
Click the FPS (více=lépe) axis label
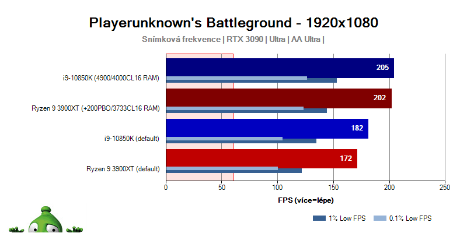point(306,200)
